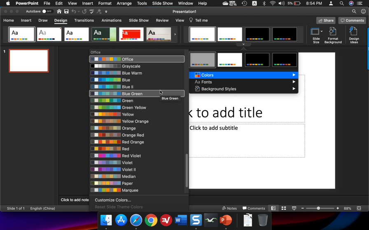369x230 pixels.
Task: Switch to Slide Sorter view icon
Action: 284,208
